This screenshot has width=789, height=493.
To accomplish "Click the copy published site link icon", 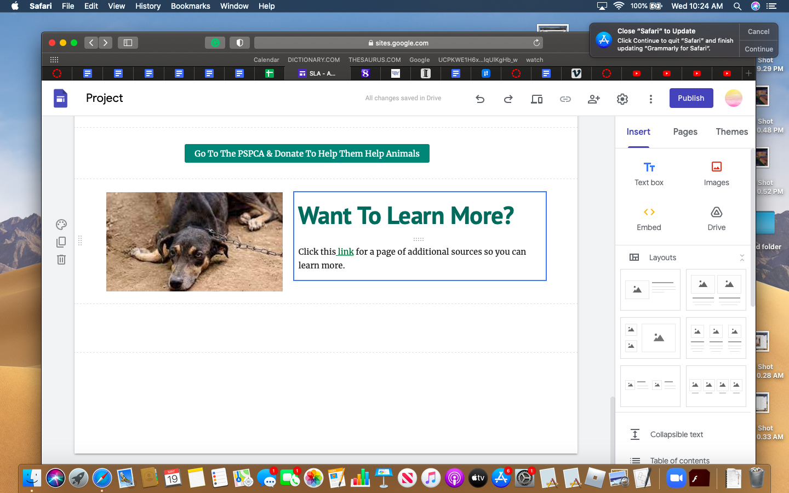I will [x=565, y=99].
